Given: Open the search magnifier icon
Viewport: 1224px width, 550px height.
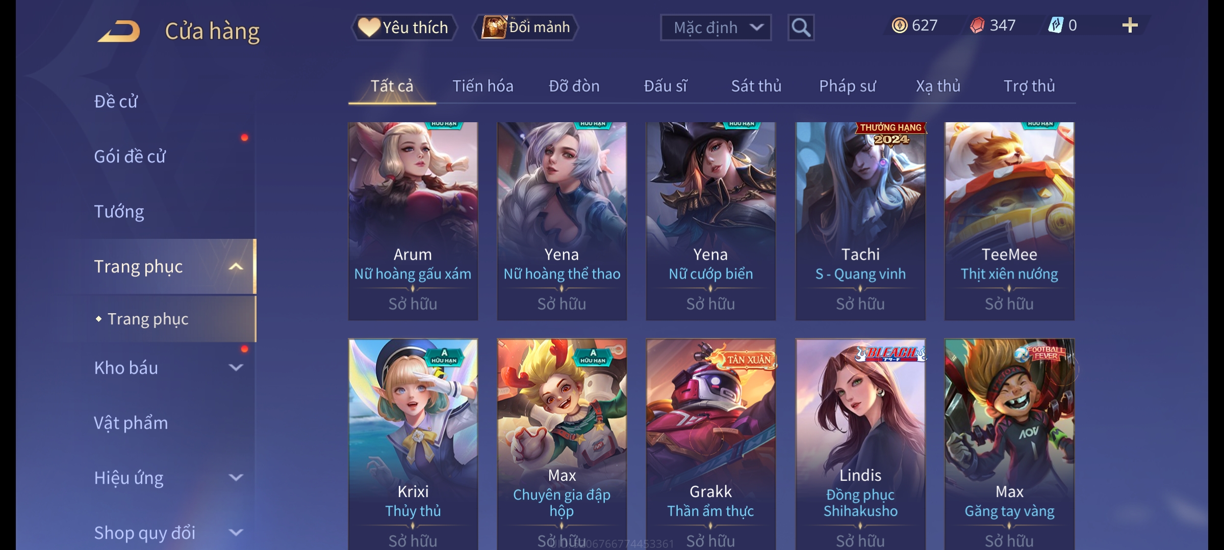Looking at the screenshot, I should [x=801, y=28].
